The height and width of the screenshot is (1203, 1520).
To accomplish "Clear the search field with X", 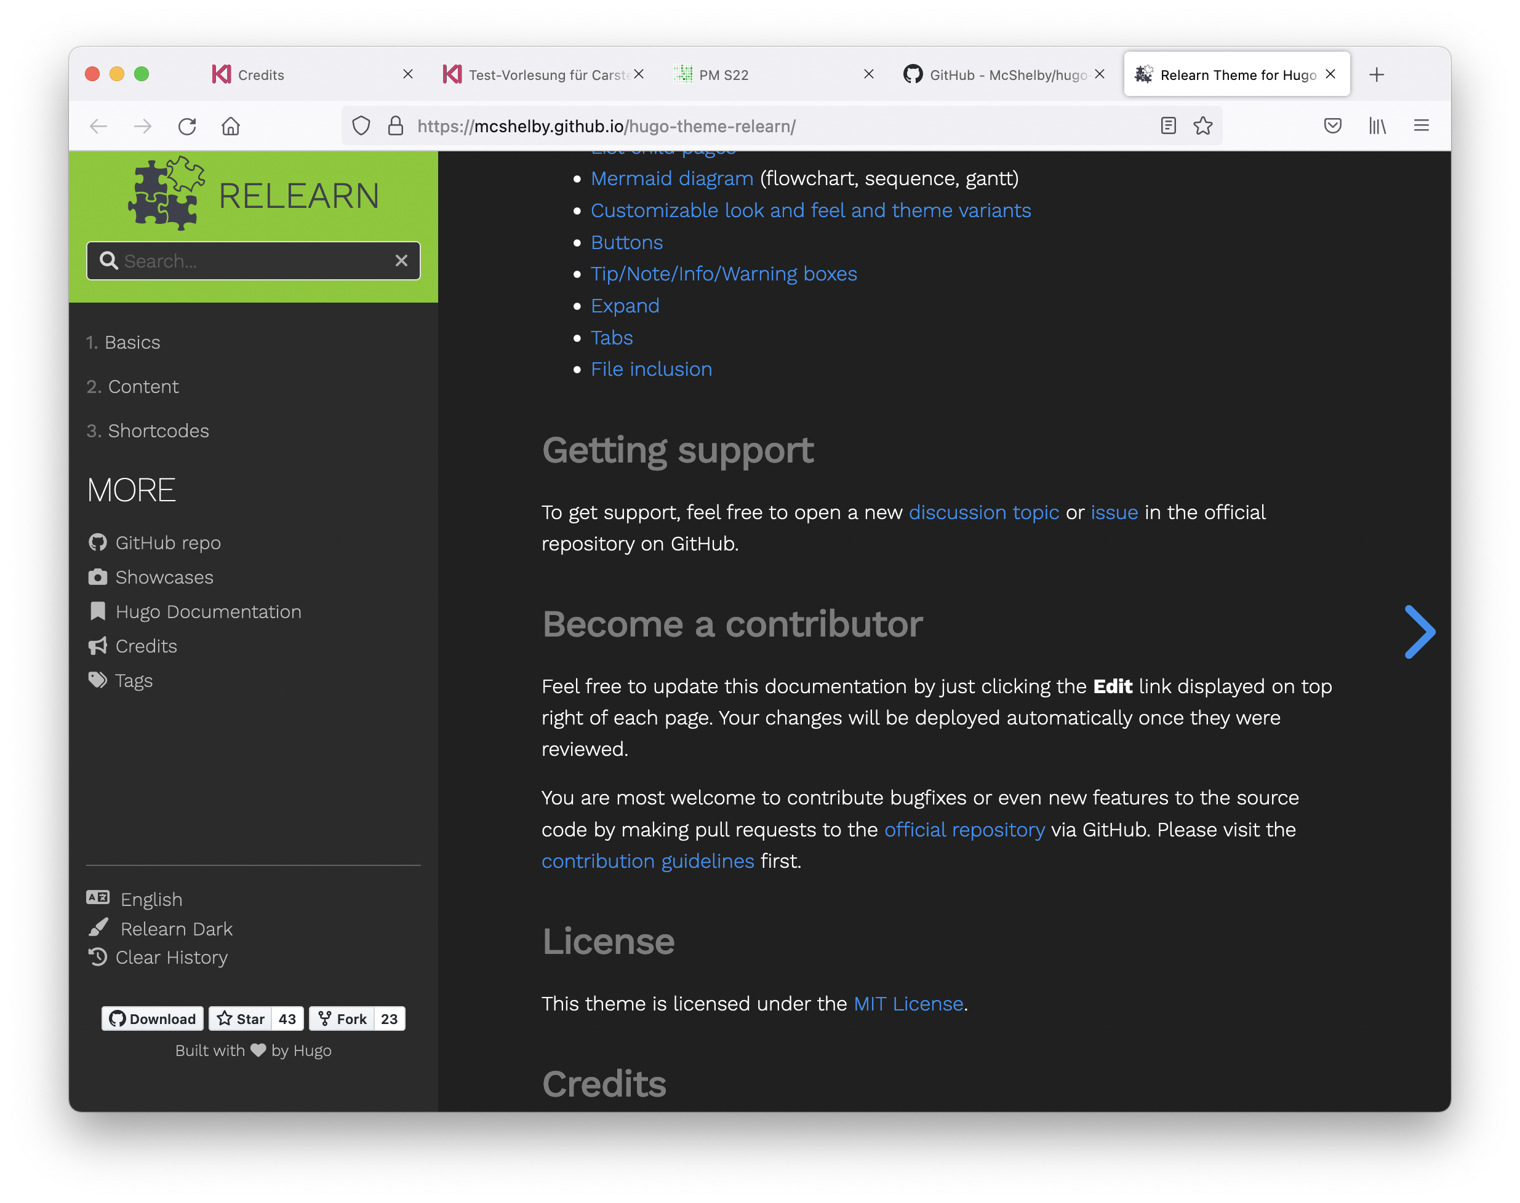I will [x=401, y=261].
